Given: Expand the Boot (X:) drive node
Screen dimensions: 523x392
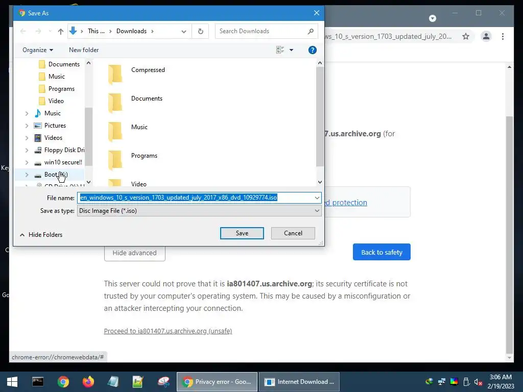Looking at the screenshot, I should (x=27, y=175).
